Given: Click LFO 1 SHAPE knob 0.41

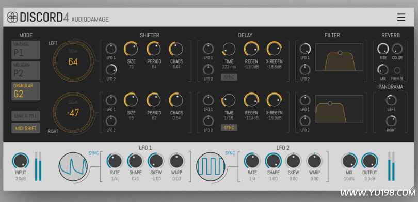Looking at the screenshot, I should pos(135,161).
